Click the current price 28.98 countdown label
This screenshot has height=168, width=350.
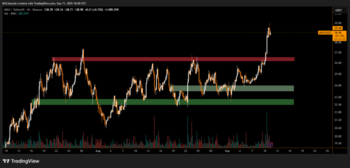(x=338, y=35)
